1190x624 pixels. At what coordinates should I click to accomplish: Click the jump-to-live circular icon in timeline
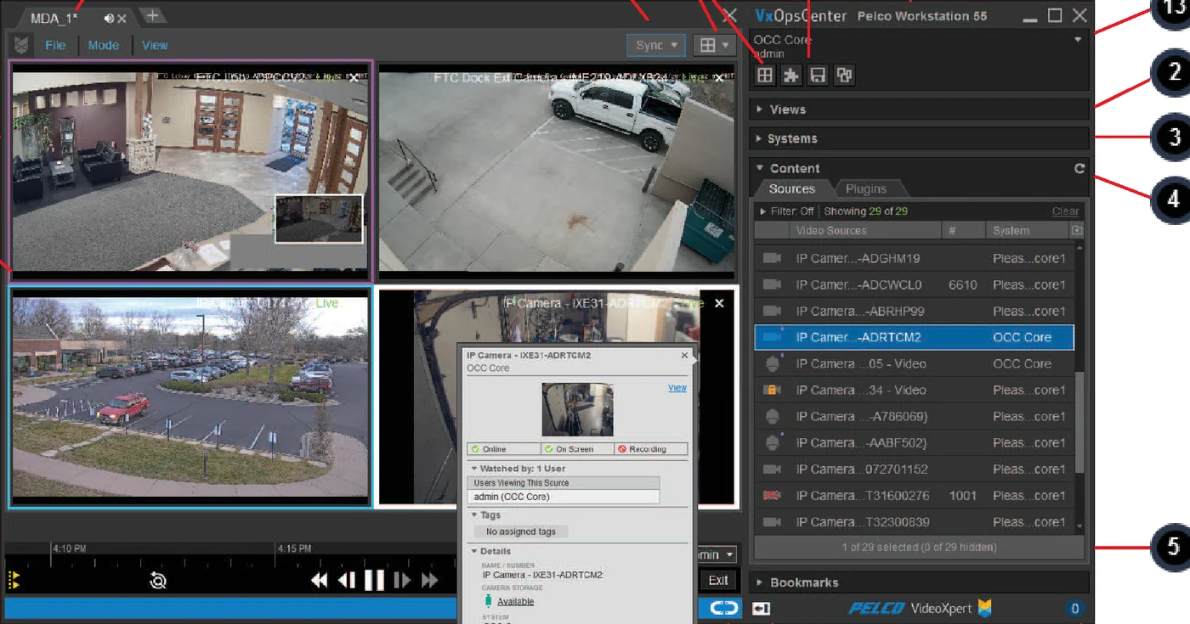(x=158, y=581)
